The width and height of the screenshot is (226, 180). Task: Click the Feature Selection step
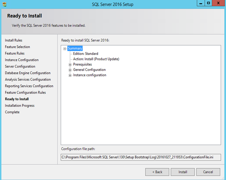click(18, 47)
